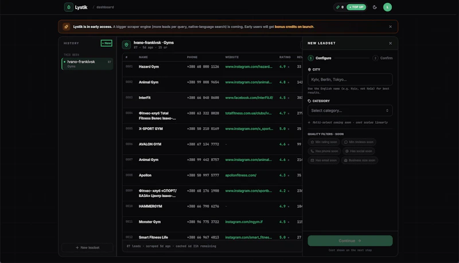Viewport: 459px width, 263px height.
Task: Select the Confirm step
Action: (383, 58)
